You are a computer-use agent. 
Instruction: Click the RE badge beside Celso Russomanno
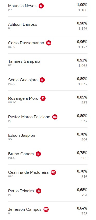[x=49, y=43]
